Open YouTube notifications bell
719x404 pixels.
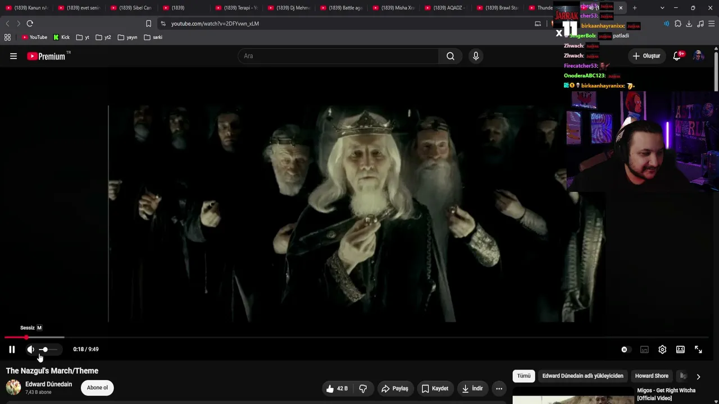pyautogui.click(x=677, y=56)
